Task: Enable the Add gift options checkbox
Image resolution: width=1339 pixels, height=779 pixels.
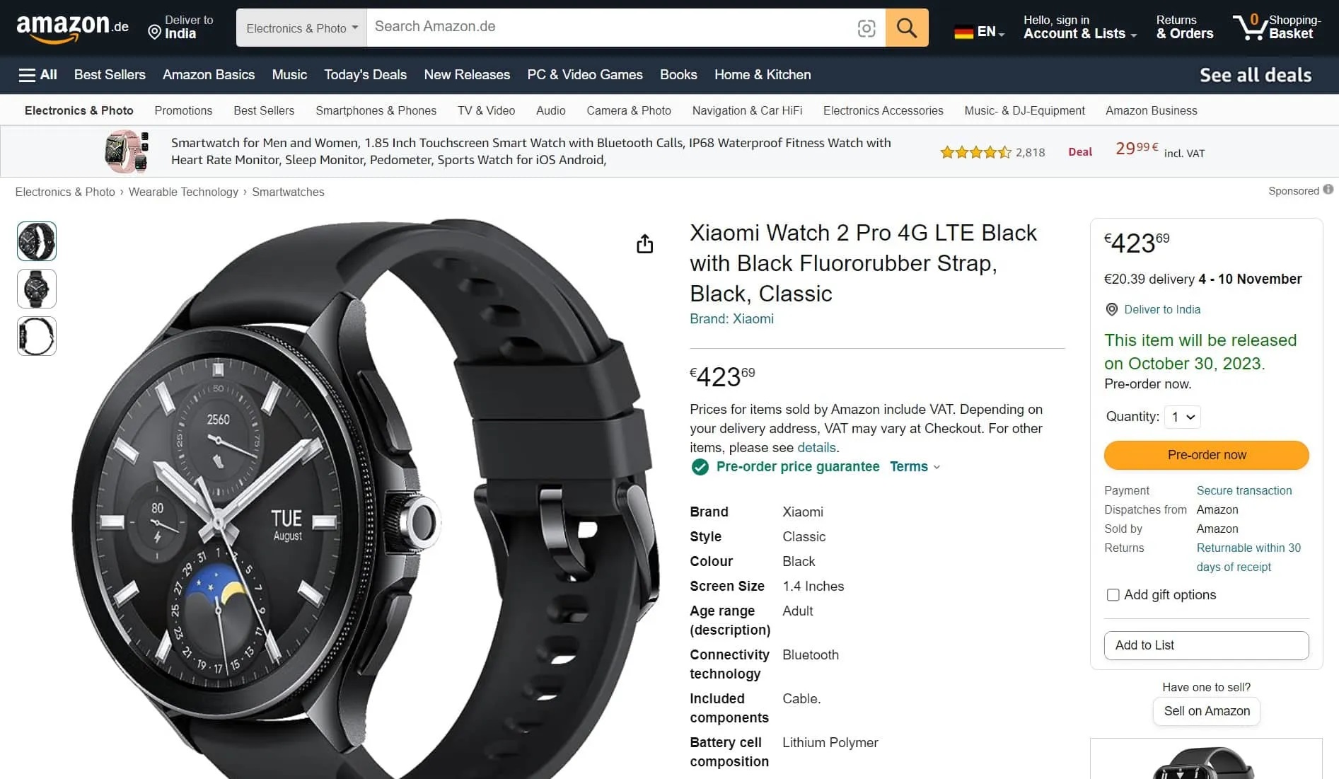Action: pyautogui.click(x=1113, y=595)
